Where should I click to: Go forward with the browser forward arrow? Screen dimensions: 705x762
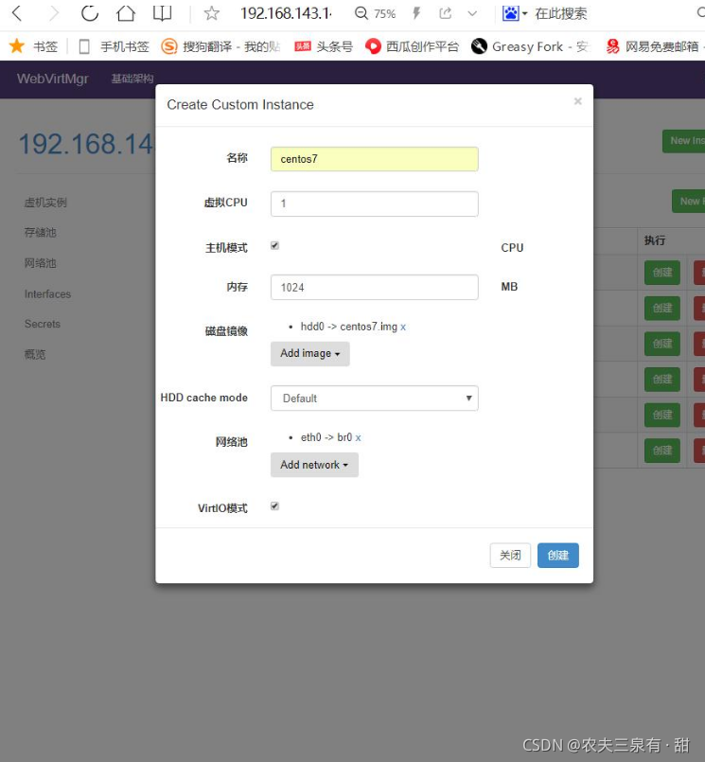coord(53,13)
